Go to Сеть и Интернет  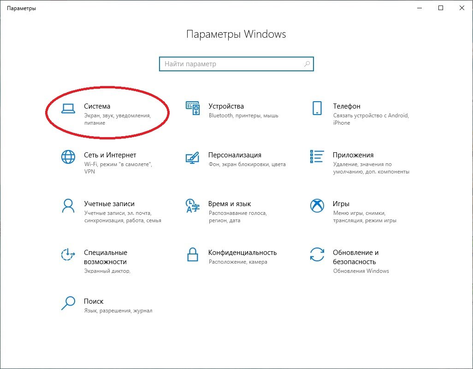click(x=110, y=155)
